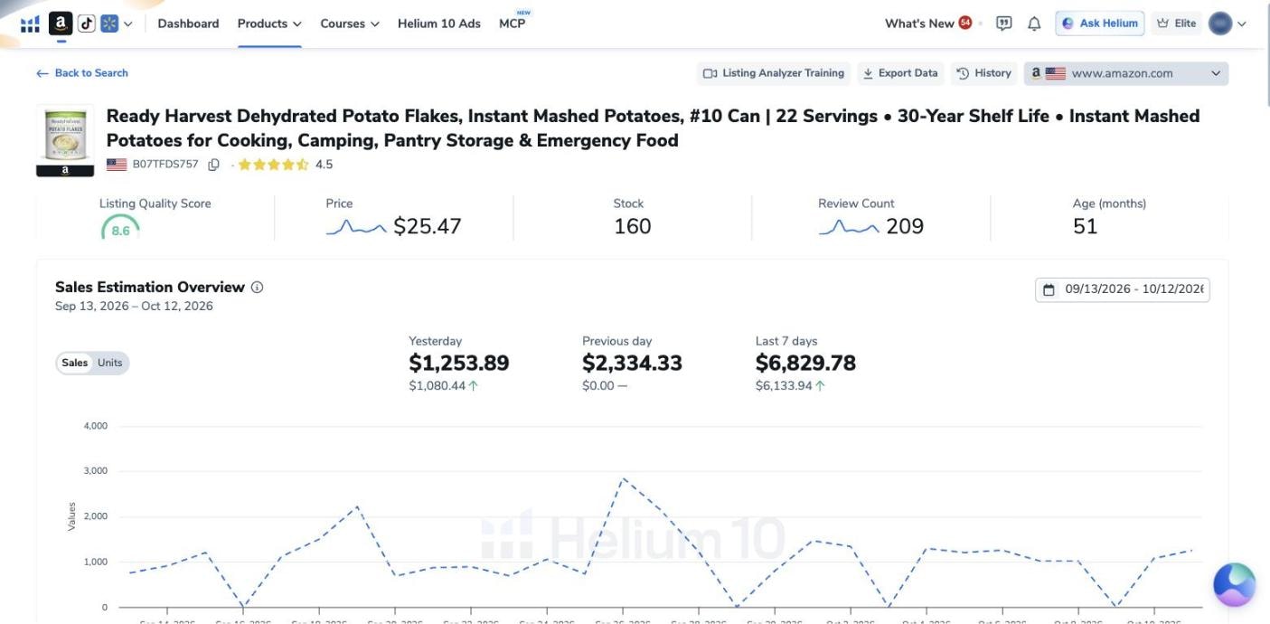1270x624 pixels.
Task: Open the Dashboard tab
Action: pos(188,24)
